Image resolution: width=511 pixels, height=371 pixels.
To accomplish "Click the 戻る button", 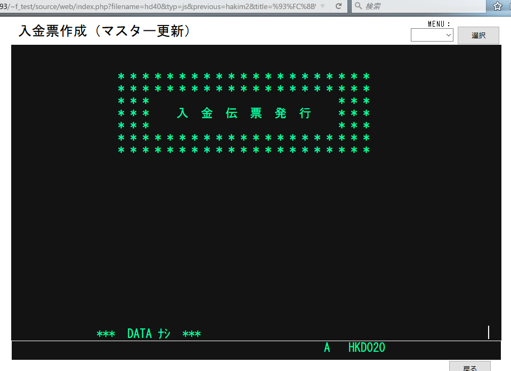I will (x=469, y=367).
